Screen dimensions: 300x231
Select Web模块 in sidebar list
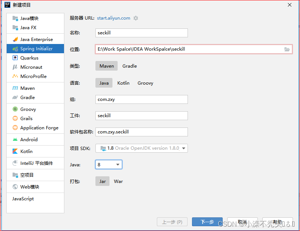point(36,187)
